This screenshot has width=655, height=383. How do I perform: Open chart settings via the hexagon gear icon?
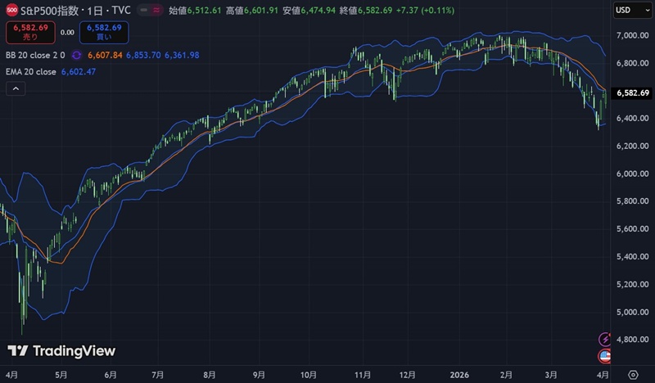tap(632, 373)
